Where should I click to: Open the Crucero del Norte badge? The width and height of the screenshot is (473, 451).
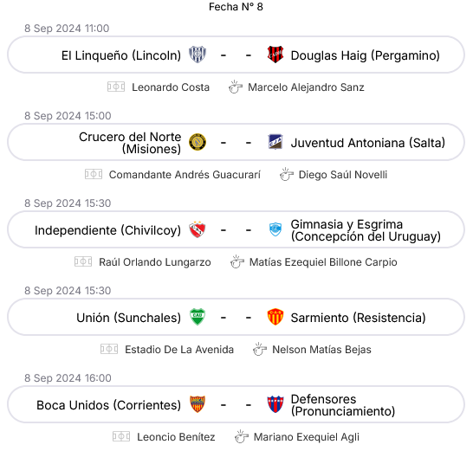pyautogui.click(x=198, y=142)
